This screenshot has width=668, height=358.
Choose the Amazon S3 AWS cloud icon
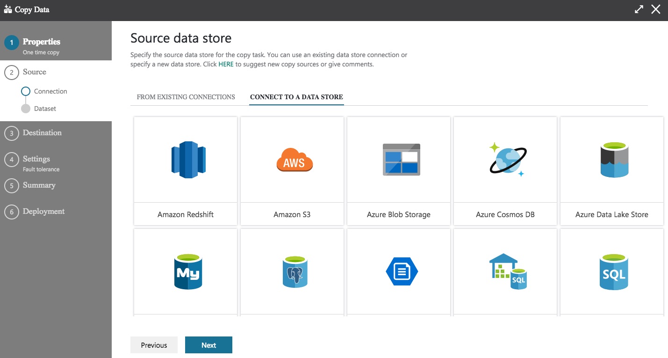(294, 160)
